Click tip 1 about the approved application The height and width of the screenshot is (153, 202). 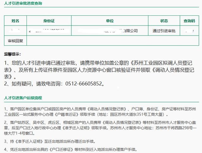[x=101, y=69]
